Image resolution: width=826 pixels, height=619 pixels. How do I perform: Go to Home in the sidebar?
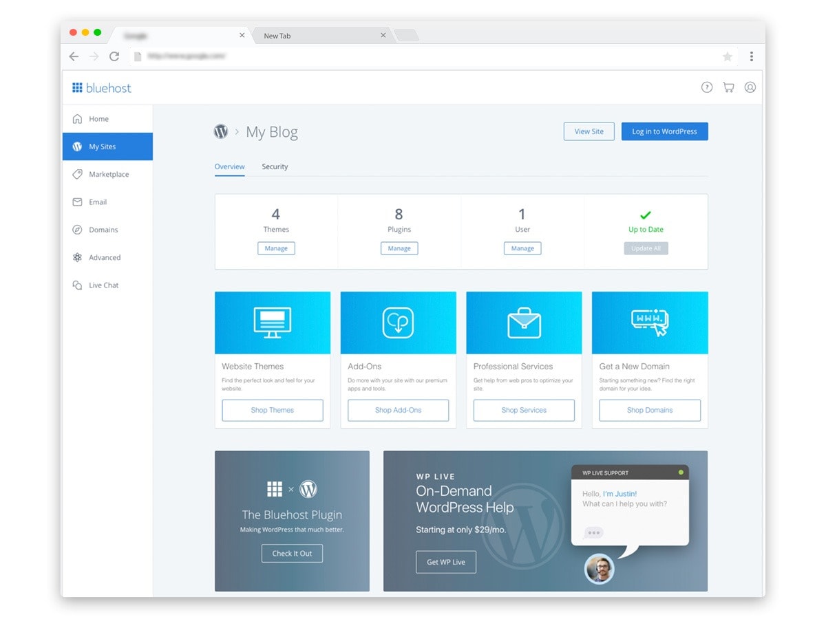107,118
